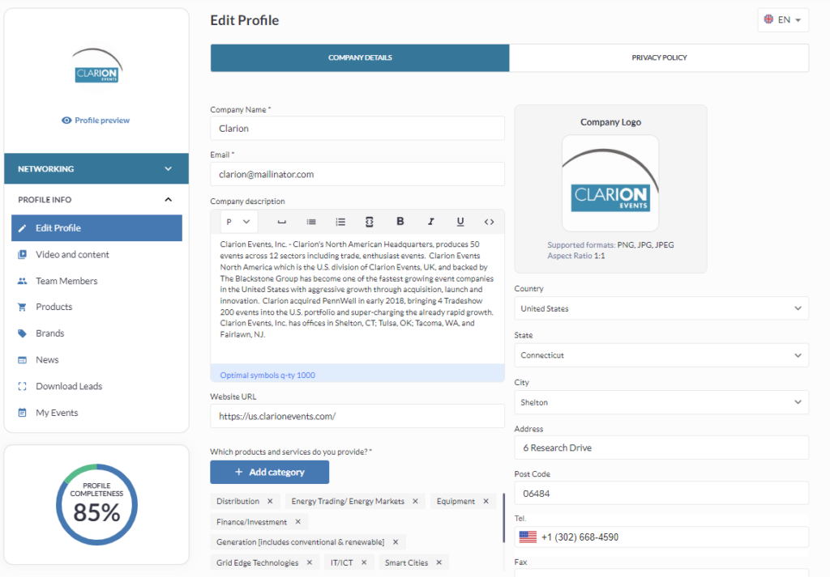Click the eye icon for Profile preview
The width and height of the screenshot is (830, 577).
click(x=66, y=121)
